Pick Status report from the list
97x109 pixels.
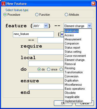(x=78, y=48)
